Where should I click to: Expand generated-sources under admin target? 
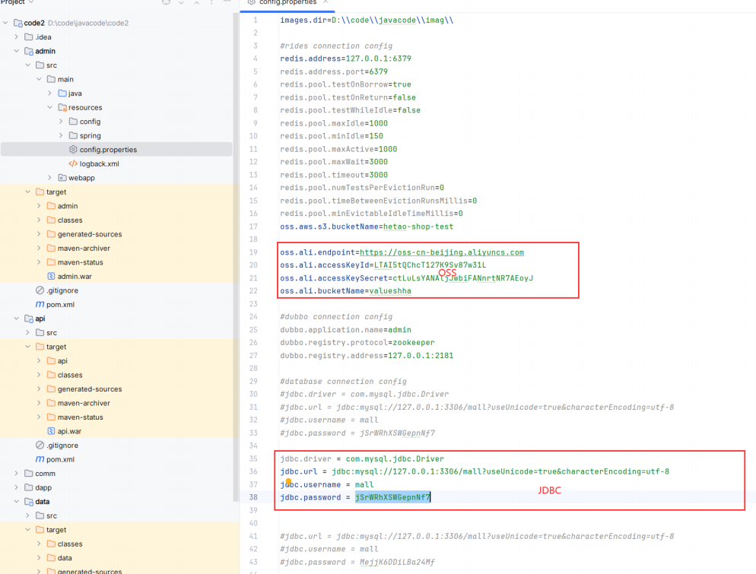(39, 233)
